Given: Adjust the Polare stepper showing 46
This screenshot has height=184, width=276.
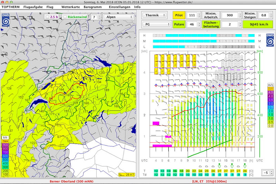Looking at the screenshot, I should (x=199, y=24).
